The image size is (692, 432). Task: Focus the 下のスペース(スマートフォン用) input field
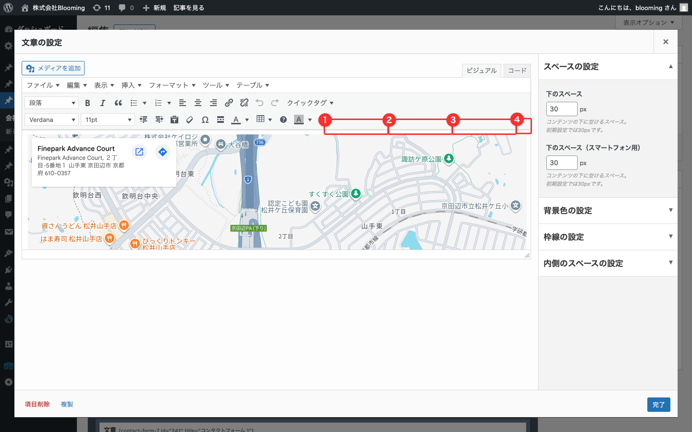562,163
